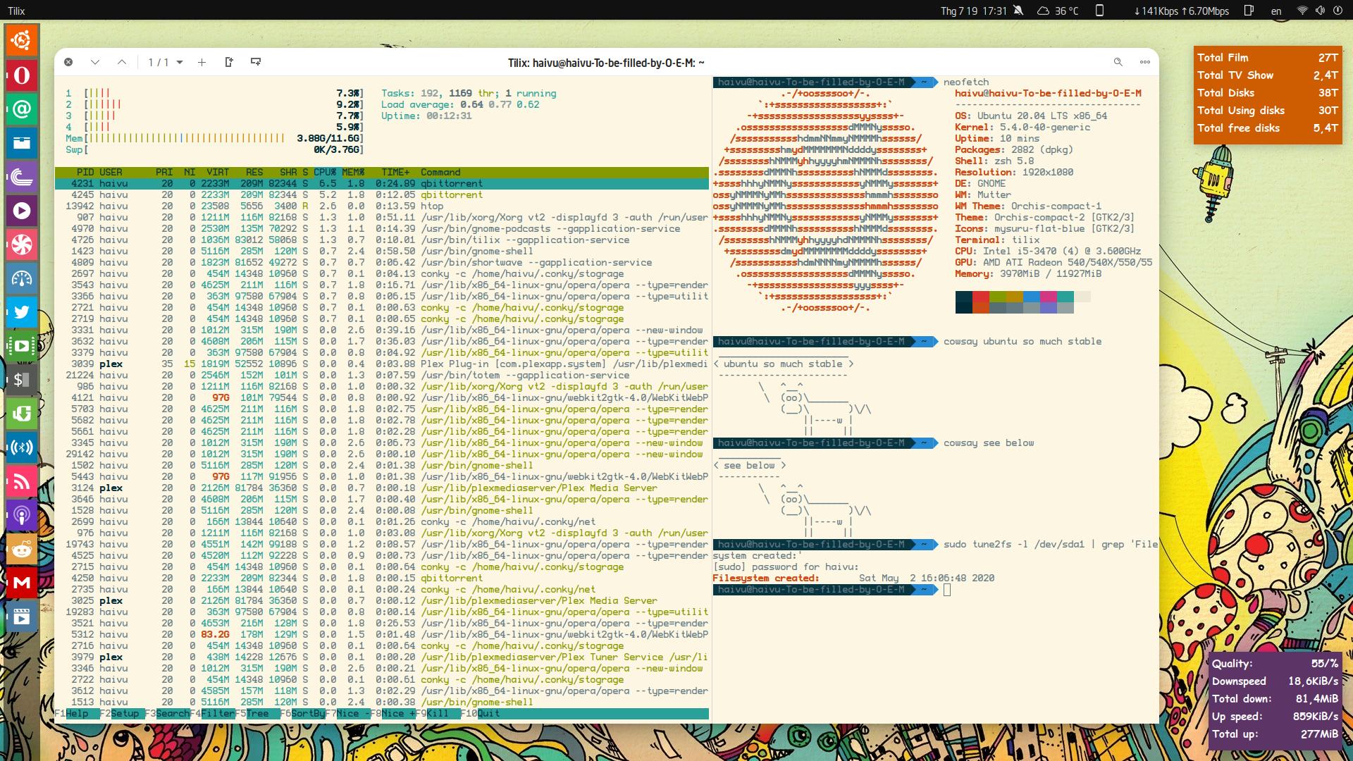This screenshot has width=1353, height=761.
Task: Sort htop by the CPU% column header
Action: pos(325,172)
